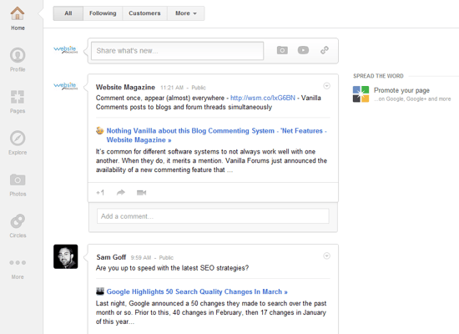Add a photo using camera icon

coord(282,50)
